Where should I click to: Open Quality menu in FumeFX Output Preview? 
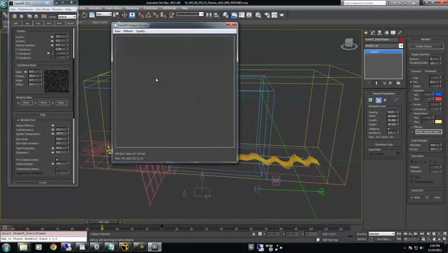[x=141, y=31]
